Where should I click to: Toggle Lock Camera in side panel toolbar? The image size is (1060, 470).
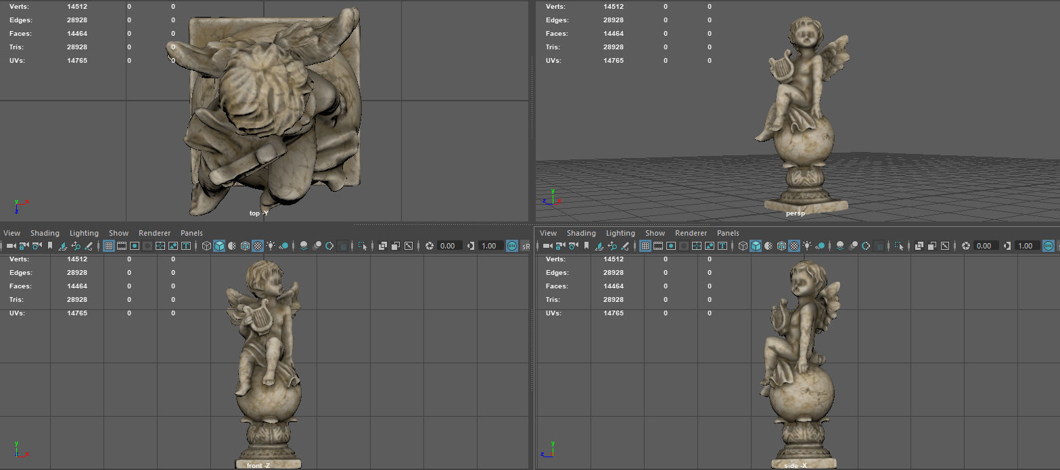pos(561,246)
